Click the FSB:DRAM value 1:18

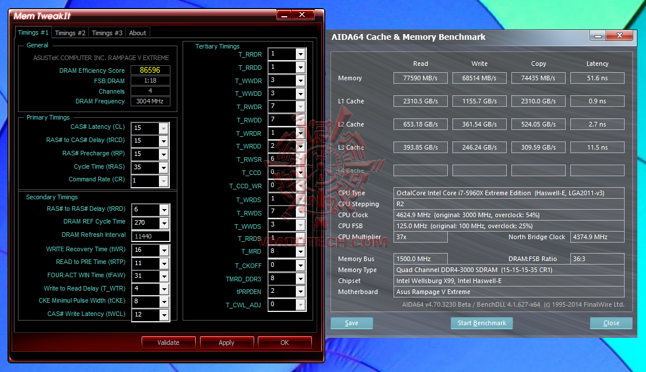pos(150,80)
